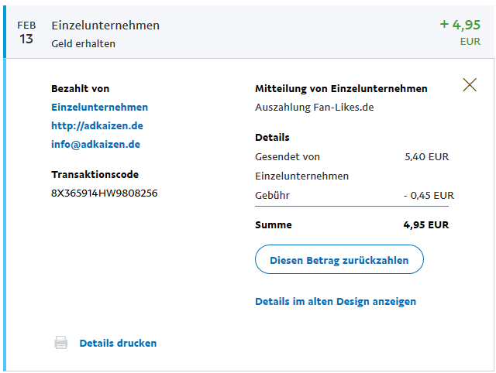Click the Auszahlung Fan-Likes.de message text
The image size is (496, 373).
coord(314,108)
